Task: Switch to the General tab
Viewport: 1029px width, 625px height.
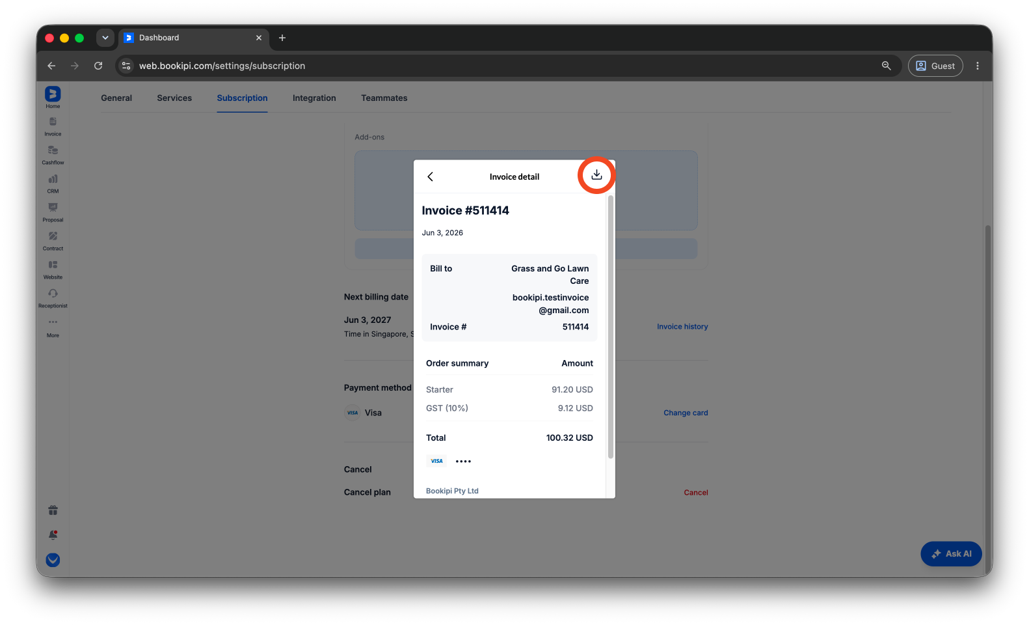Action: point(116,98)
